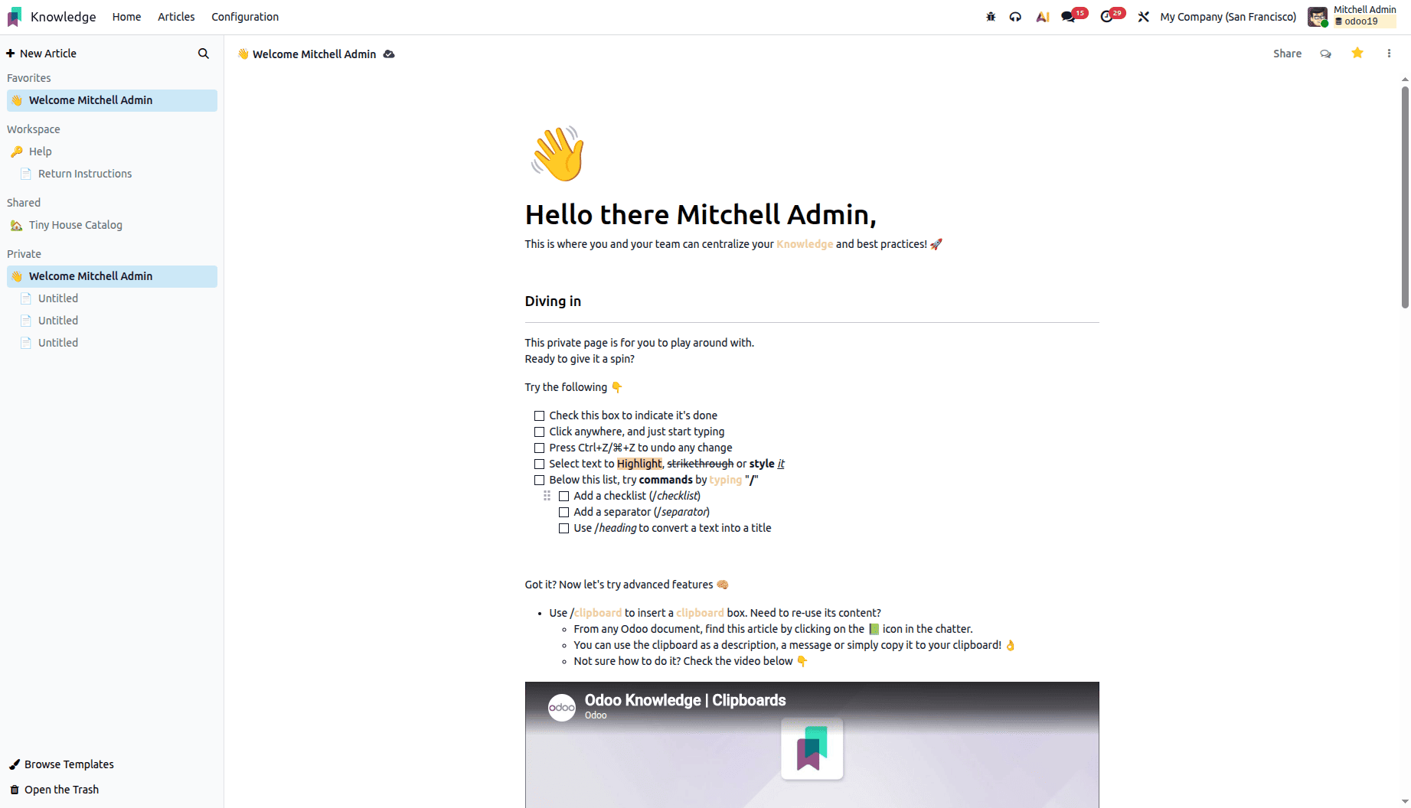Click the debug bug icon
The width and height of the screenshot is (1411, 808).
click(991, 17)
